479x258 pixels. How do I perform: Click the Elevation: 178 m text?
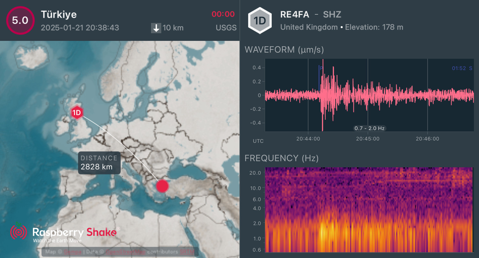(374, 27)
